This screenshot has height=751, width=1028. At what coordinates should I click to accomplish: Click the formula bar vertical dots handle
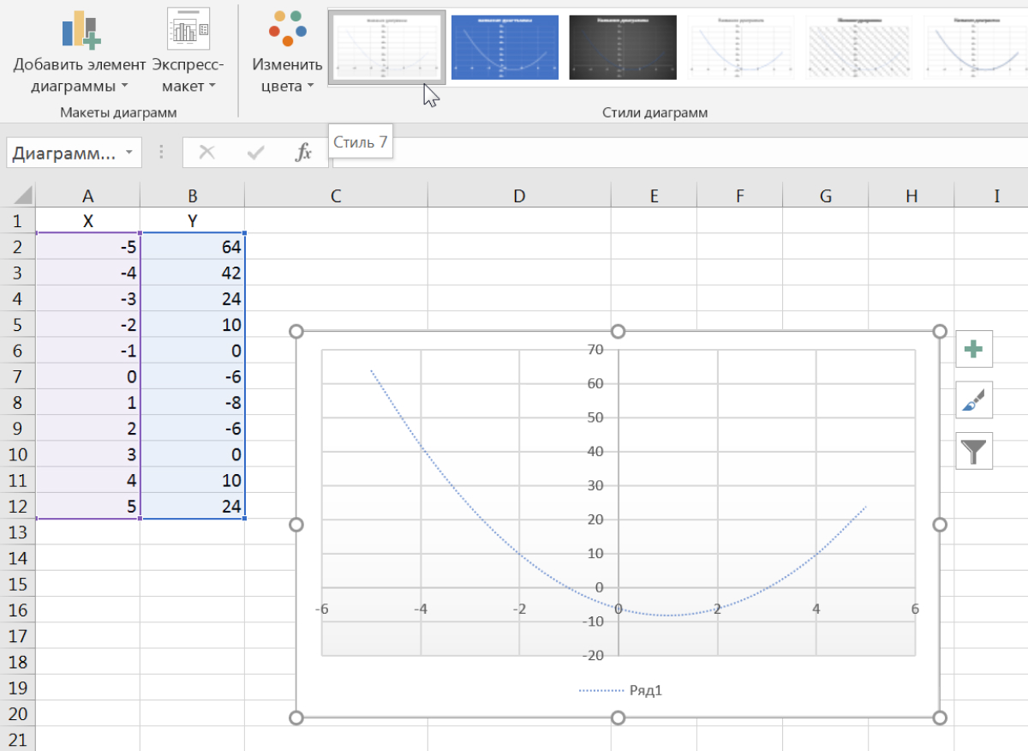(160, 153)
